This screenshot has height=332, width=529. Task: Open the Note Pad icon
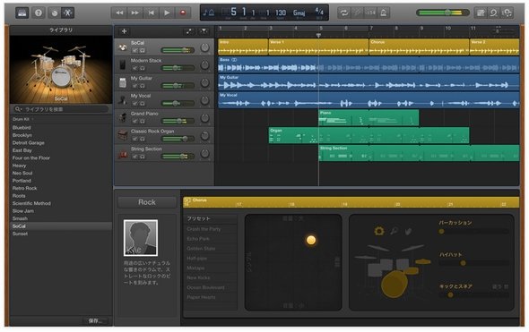(481, 13)
